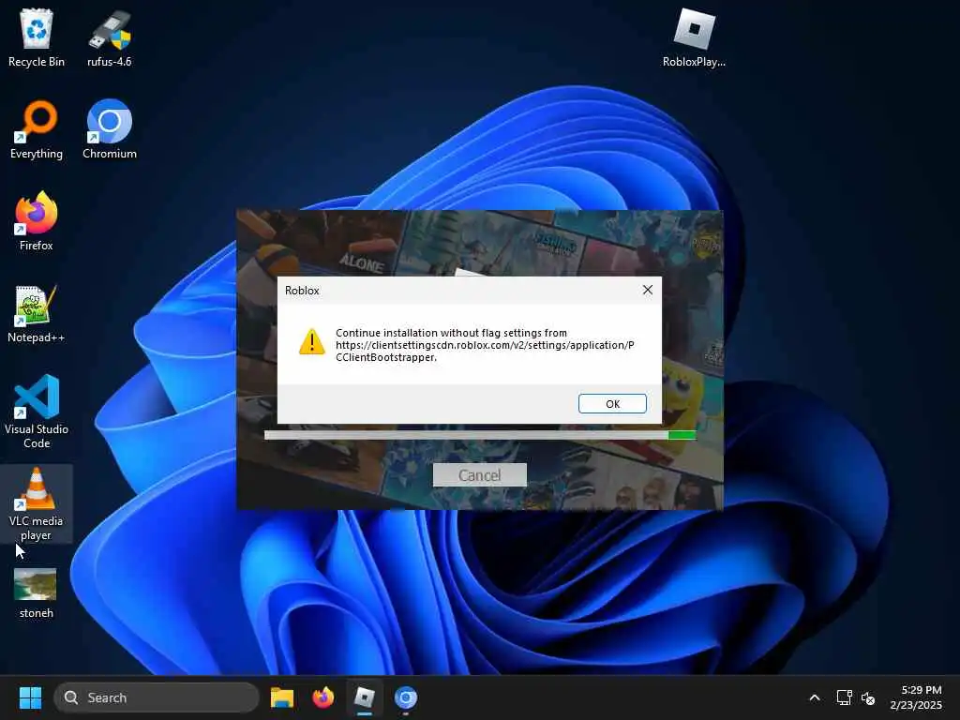Image resolution: width=960 pixels, height=720 pixels.
Task: Select the Notepad++ desktop shortcut
Action: pyautogui.click(x=37, y=313)
